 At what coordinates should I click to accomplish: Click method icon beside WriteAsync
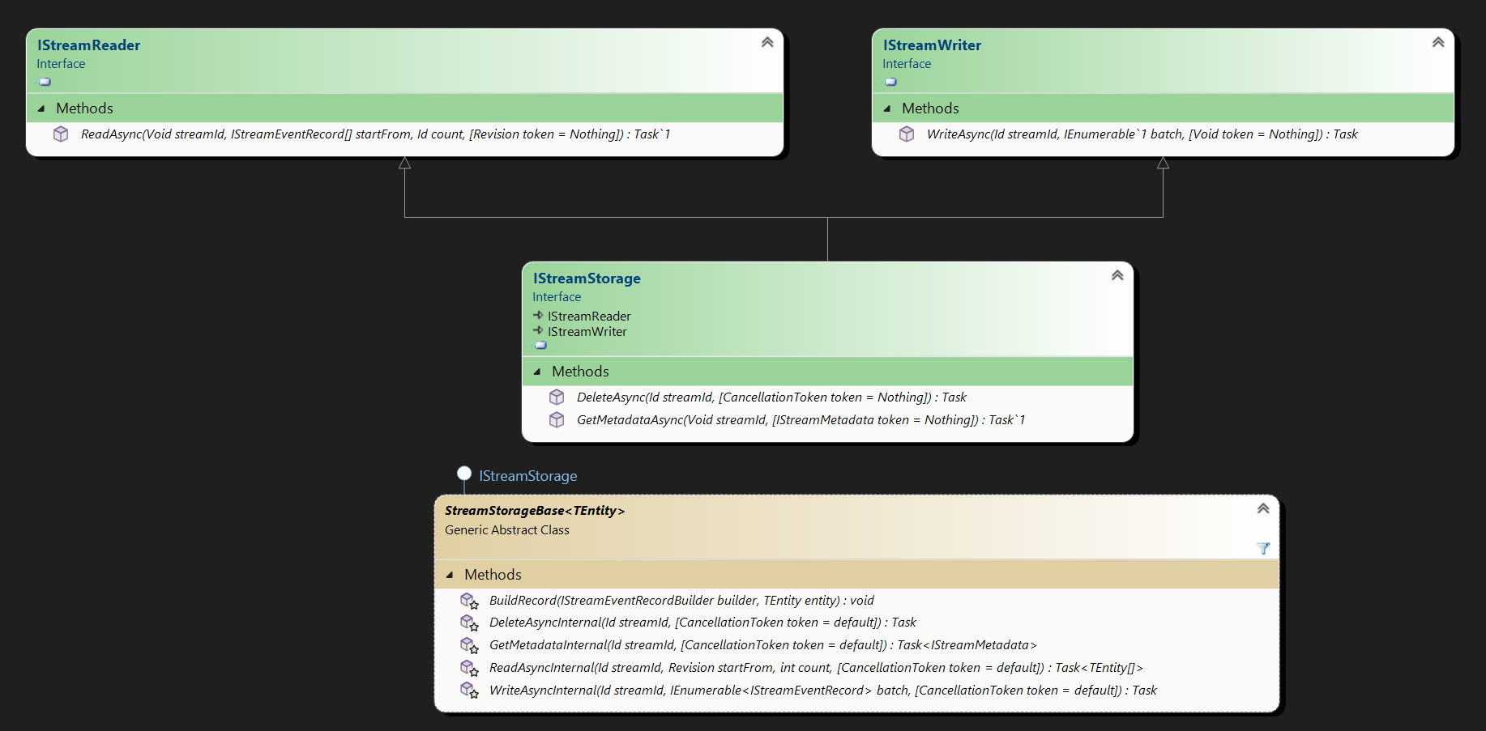pos(907,134)
